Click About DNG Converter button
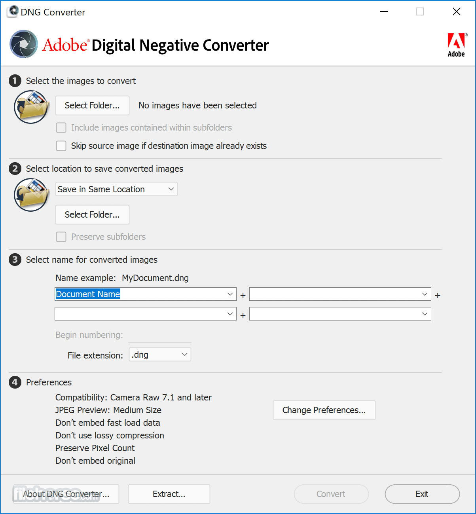This screenshot has width=476, height=514. [66, 494]
